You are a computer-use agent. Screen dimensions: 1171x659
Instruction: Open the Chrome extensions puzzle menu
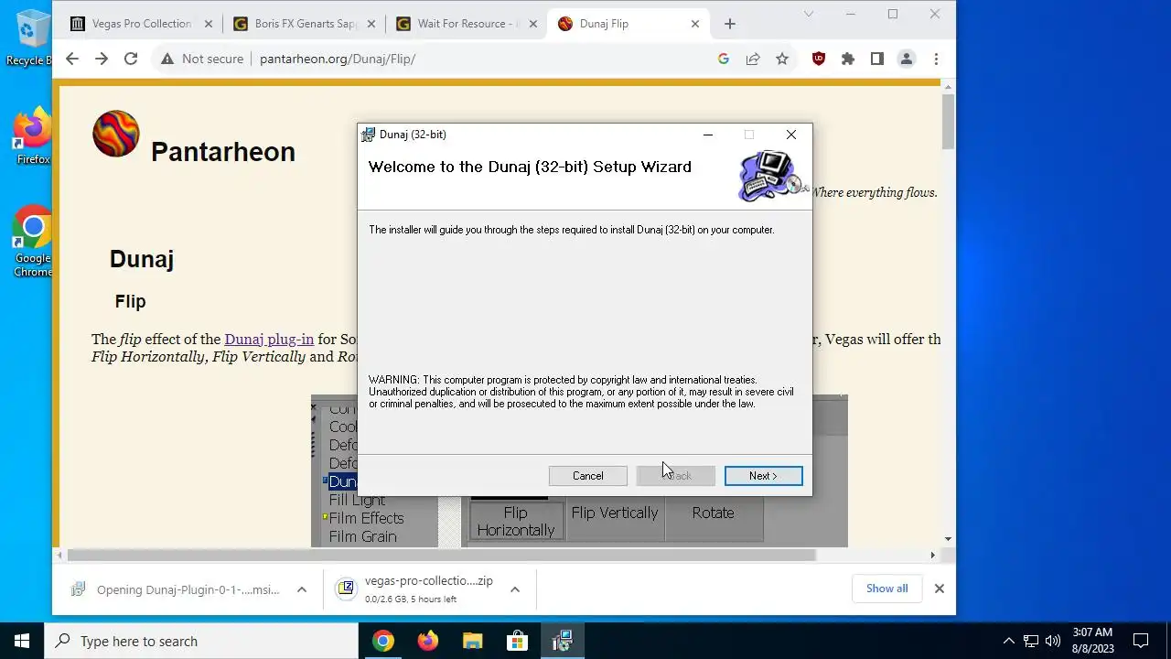848,59
